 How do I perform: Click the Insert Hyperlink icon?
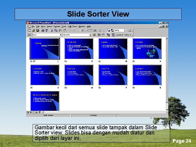tap(83, 30)
